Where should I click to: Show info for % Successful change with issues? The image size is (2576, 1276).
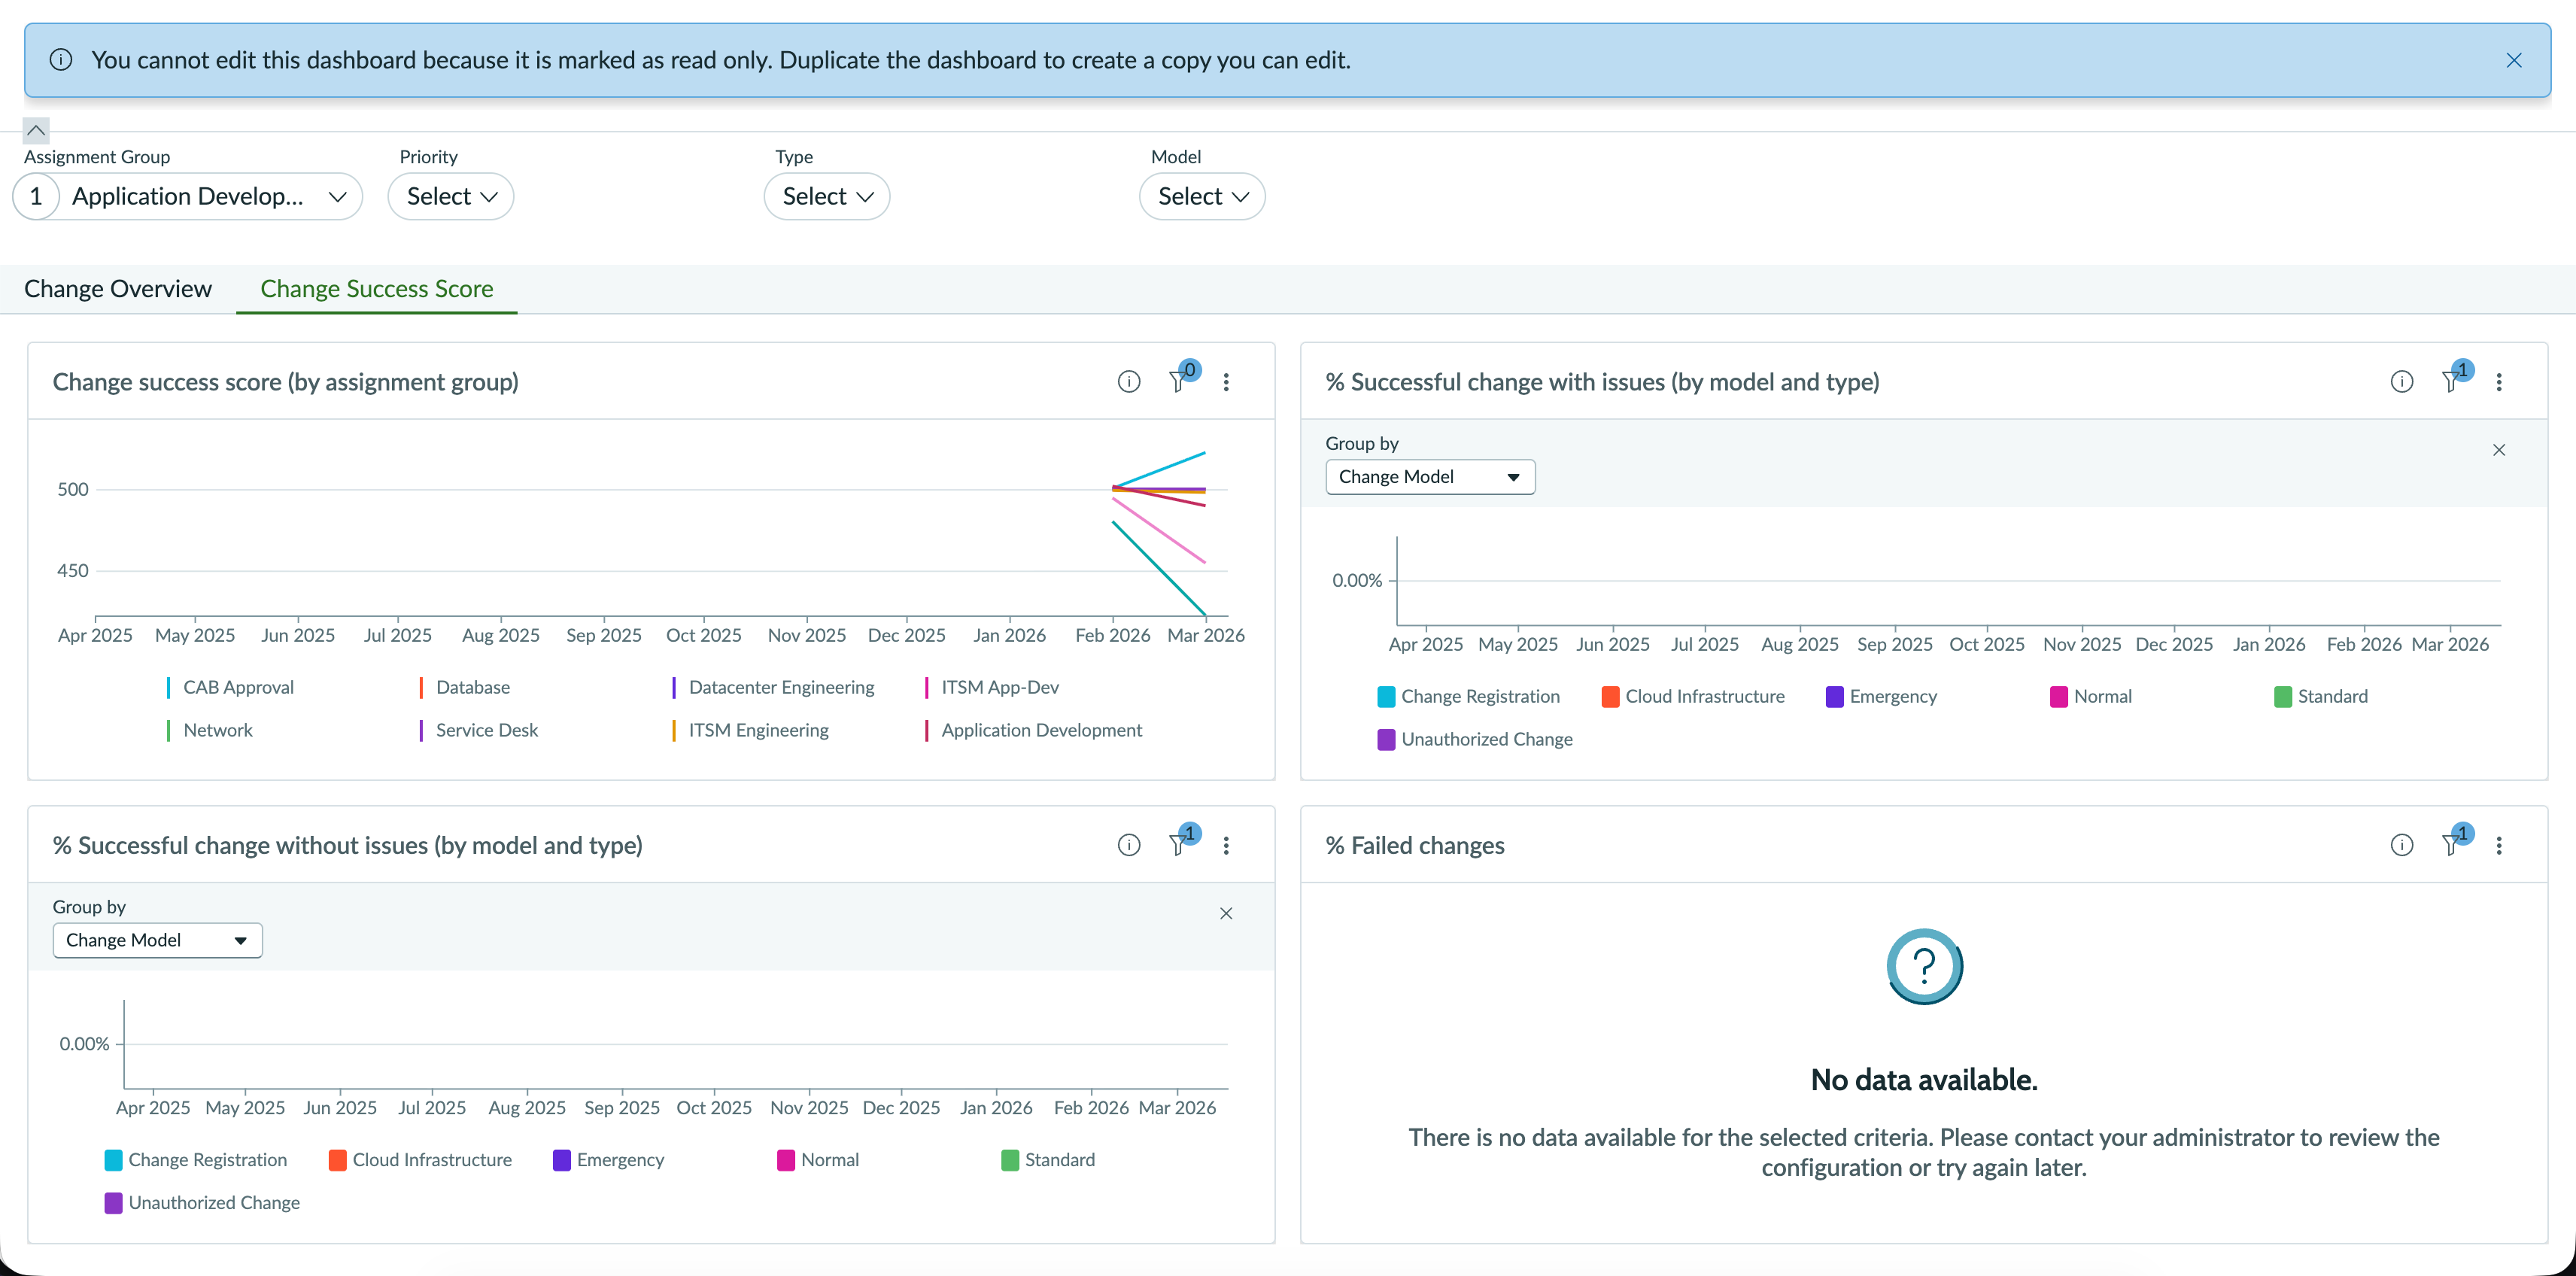(x=2401, y=381)
